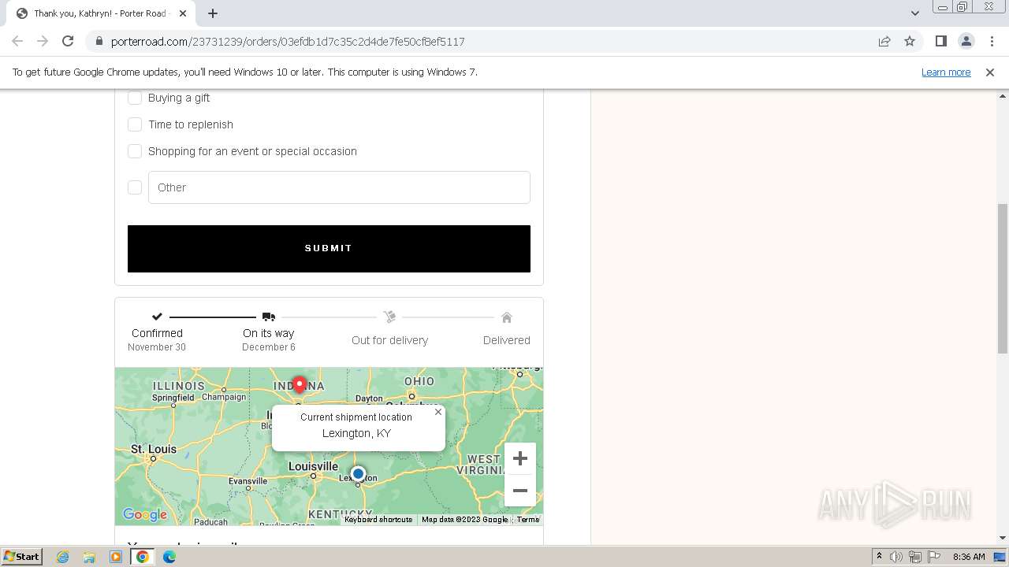The height and width of the screenshot is (567, 1009).
Task: Go forward to the next page
Action: (43, 41)
